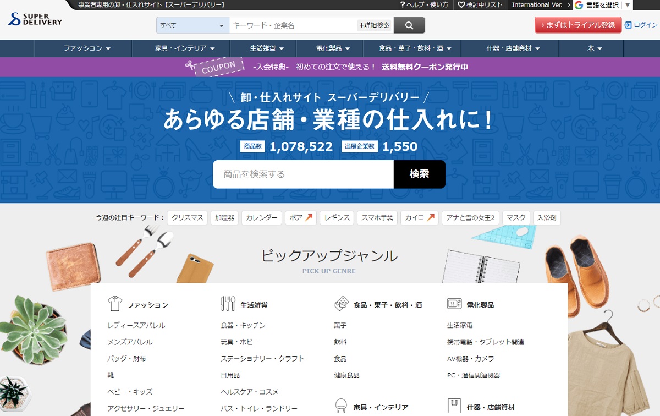Click the login ログイン icon link
The image size is (660, 416).
(x=641, y=25)
